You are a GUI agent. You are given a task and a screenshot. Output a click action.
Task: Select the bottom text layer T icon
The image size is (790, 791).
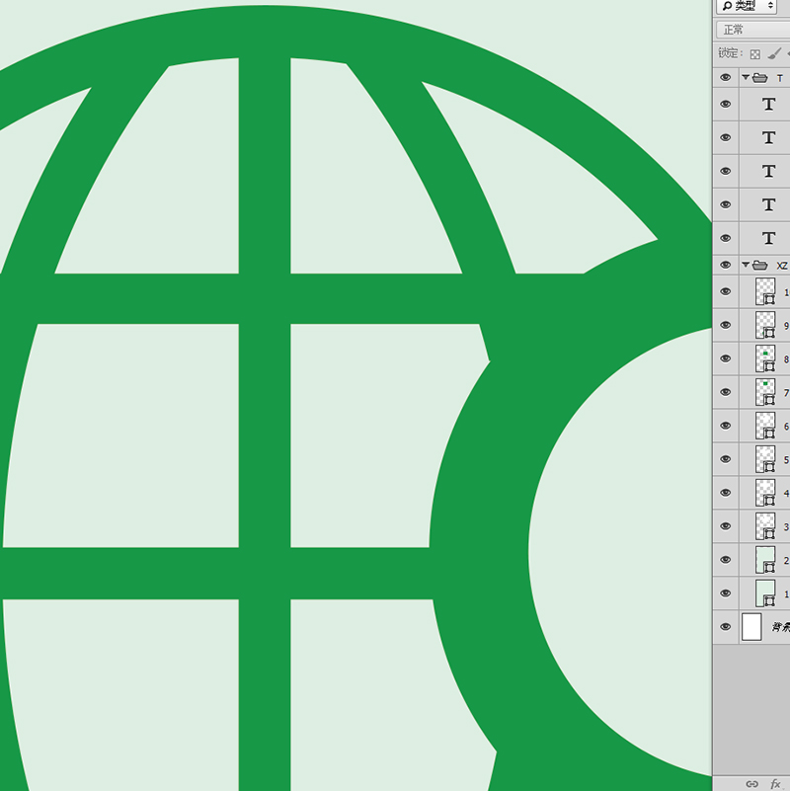tap(768, 238)
